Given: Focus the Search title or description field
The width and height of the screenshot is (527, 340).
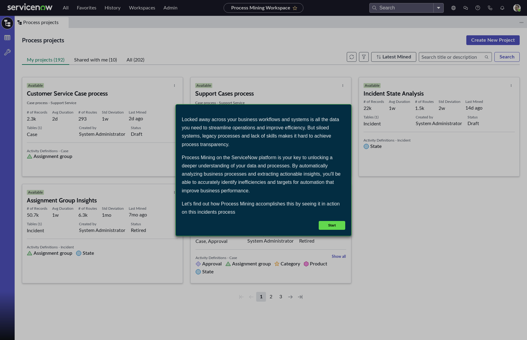Looking at the screenshot, I should pyautogui.click(x=451, y=57).
